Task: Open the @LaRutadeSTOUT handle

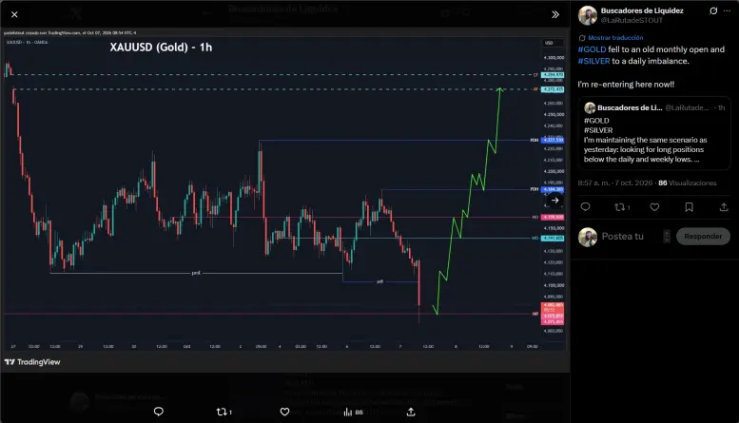Action: [x=632, y=20]
